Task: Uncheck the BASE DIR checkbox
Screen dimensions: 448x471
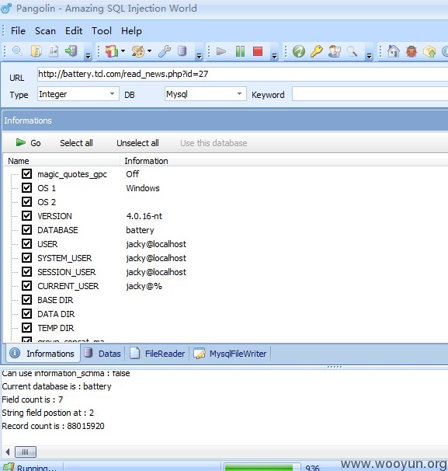Action: point(26,299)
